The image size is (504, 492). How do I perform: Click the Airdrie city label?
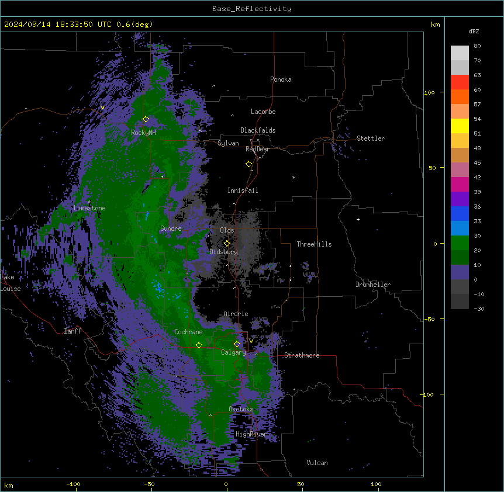tap(236, 314)
